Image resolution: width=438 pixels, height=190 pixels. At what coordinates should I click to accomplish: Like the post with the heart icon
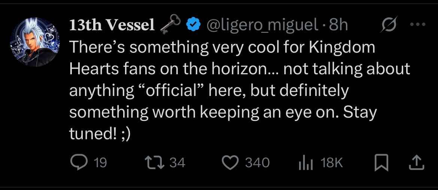coord(231,162)
